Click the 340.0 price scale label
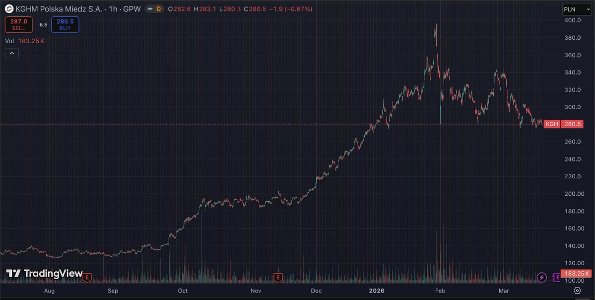This screenshot has height=300, width=595. [x=573, y=72]
